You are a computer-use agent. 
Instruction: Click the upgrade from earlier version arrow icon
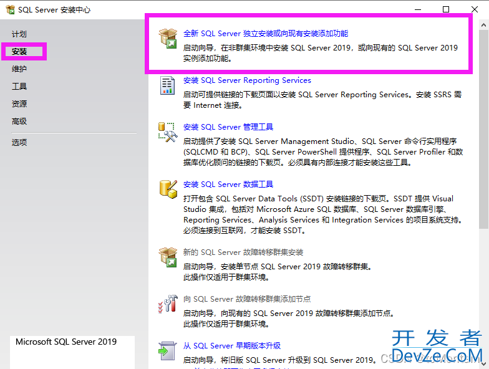tap(167, 351)
